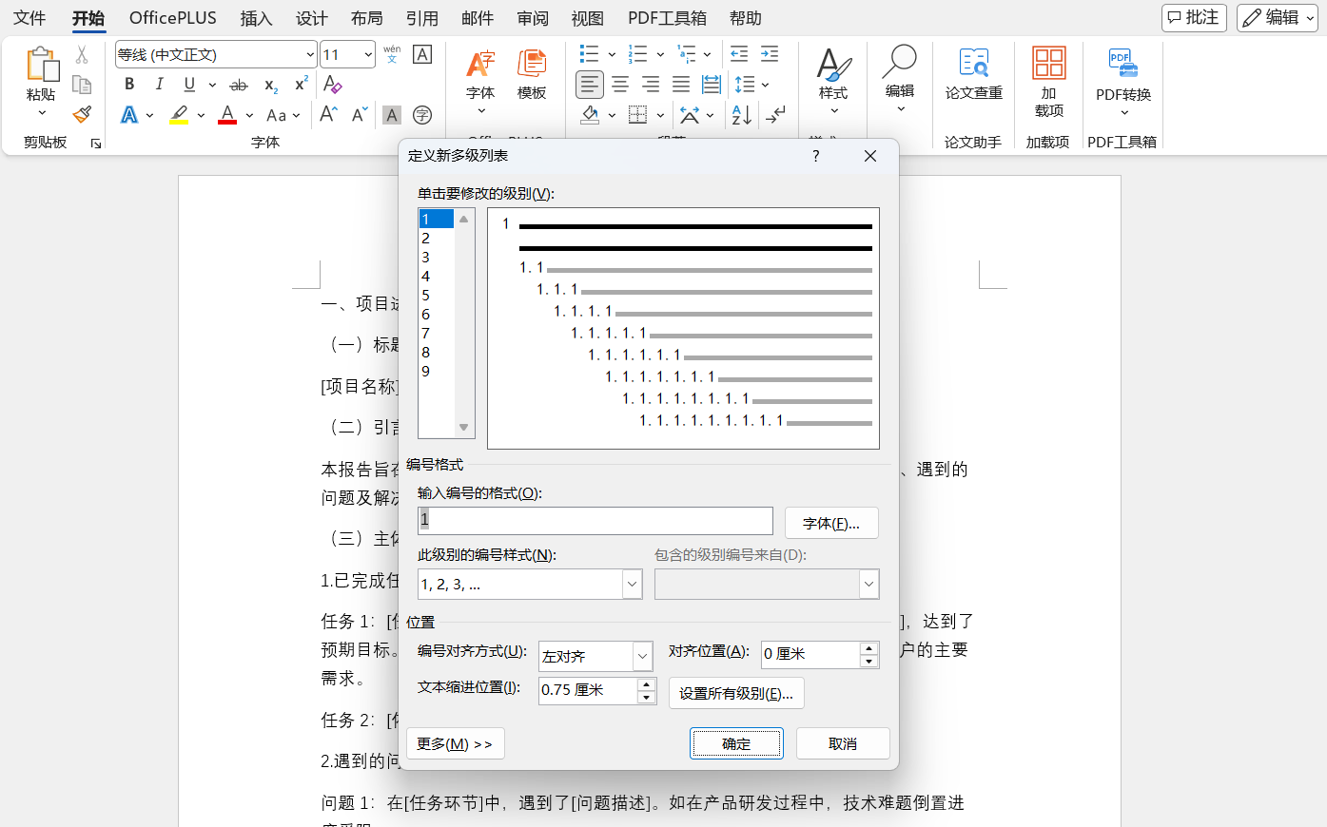Screen dimensions: 1327x827
Task: Open the Change Case Aa menu
Action: [x=283, y=115]
